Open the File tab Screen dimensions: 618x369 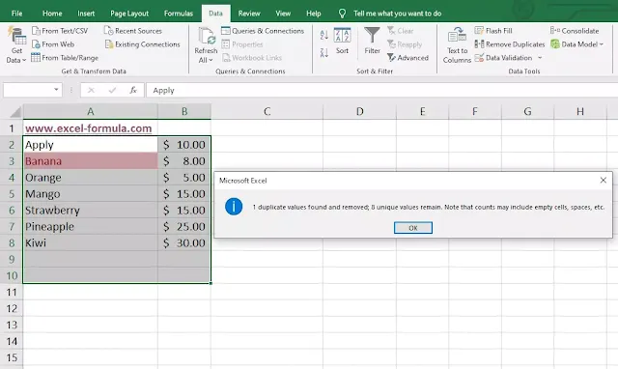tap(17, 14)
